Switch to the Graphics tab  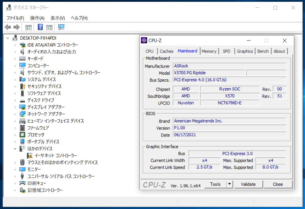point(245,51)
